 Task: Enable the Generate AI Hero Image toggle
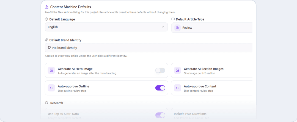(x=160, y=70)
